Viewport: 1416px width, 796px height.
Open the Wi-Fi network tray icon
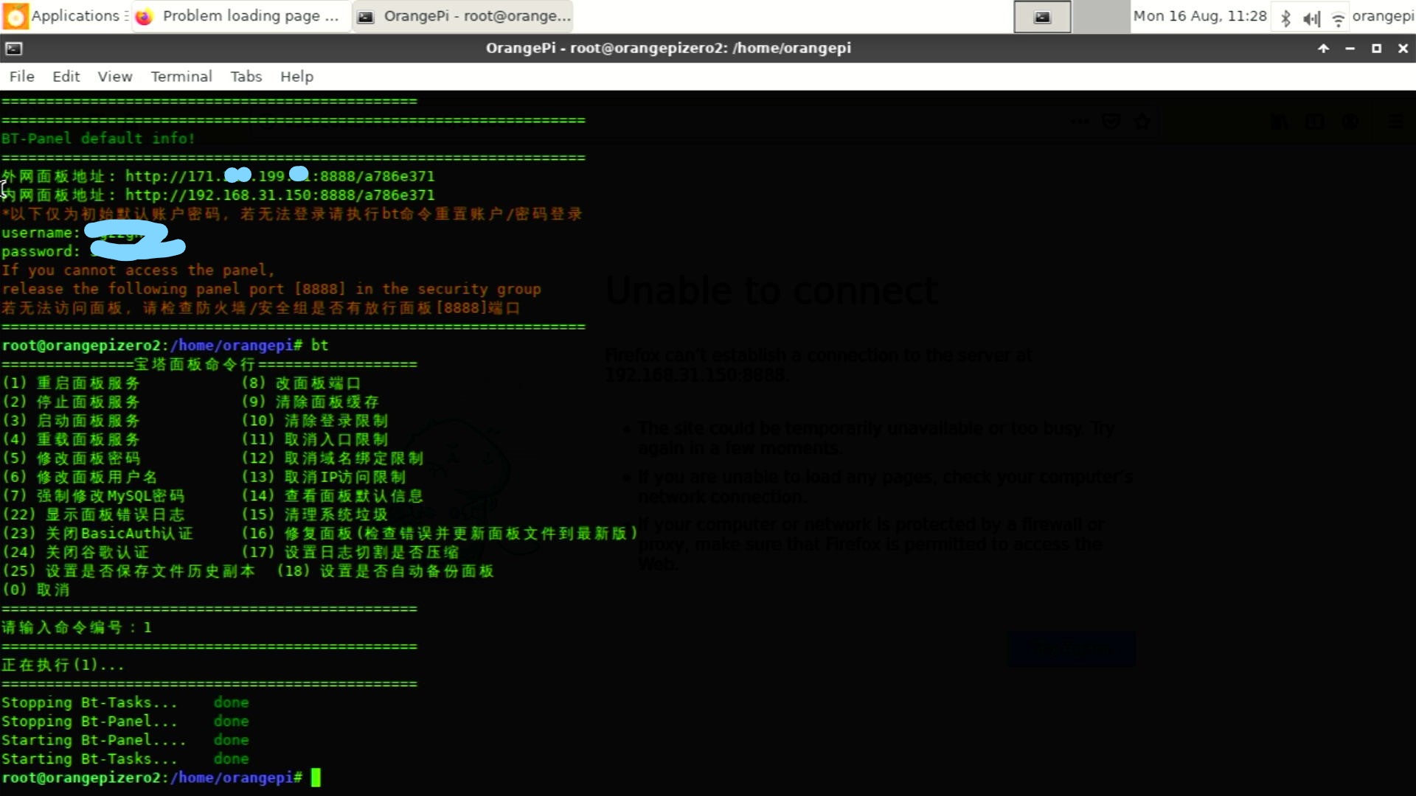point(1338,18)
